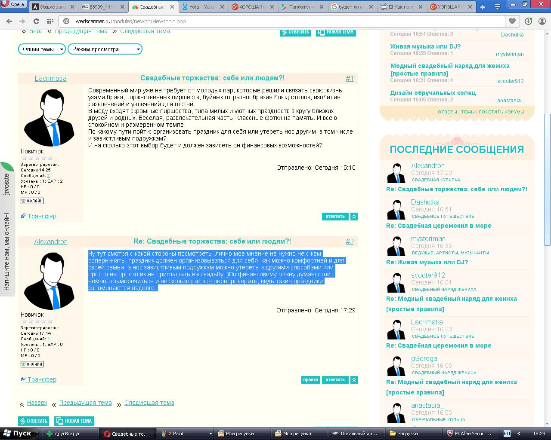Open the Локальный диск taskbar item
The width and height of the screenshot is (551, 440).
(356, 434)
